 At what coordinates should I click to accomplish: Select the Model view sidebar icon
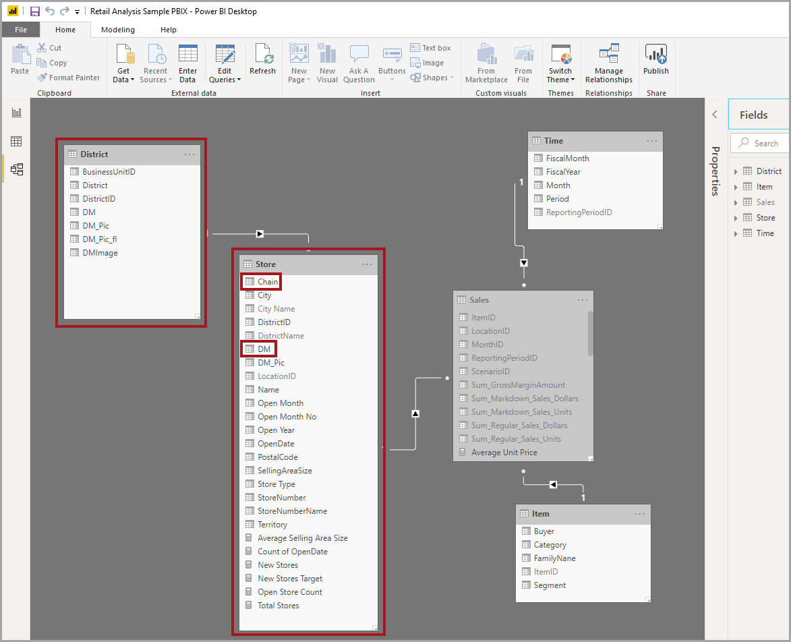(16, 169)
